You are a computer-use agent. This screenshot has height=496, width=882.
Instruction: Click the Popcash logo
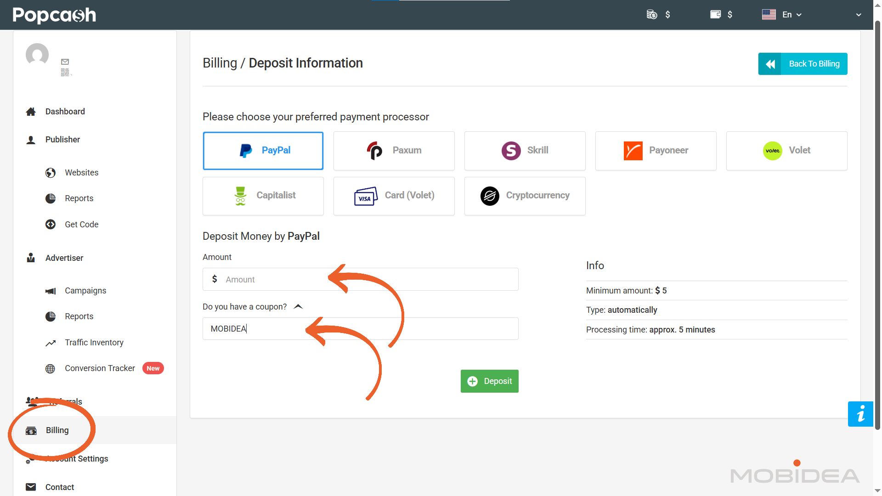pos(54,15)
